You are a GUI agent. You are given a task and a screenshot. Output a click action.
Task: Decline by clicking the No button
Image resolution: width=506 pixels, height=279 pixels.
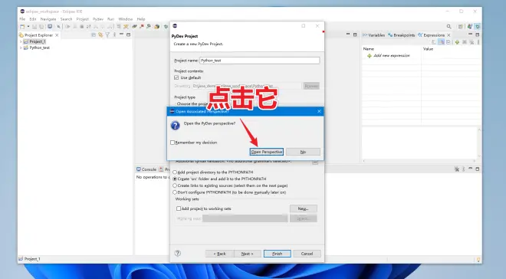(303, 152)
